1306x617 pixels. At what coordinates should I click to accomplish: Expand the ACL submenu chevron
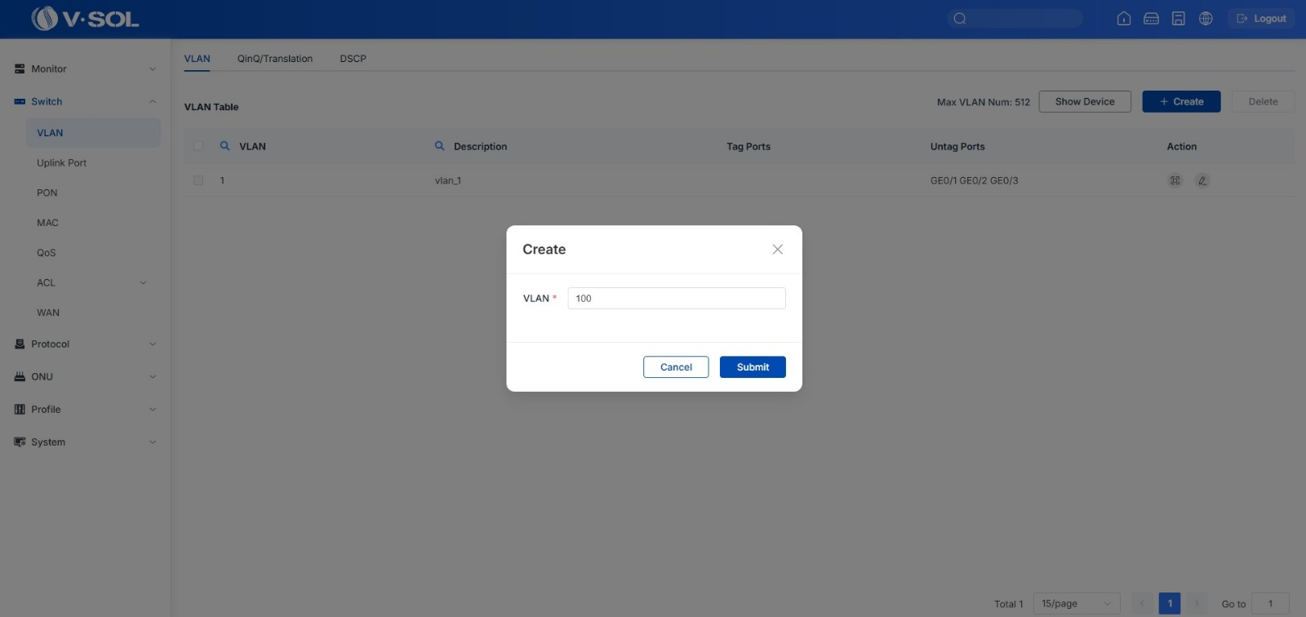tap(143, 283)
